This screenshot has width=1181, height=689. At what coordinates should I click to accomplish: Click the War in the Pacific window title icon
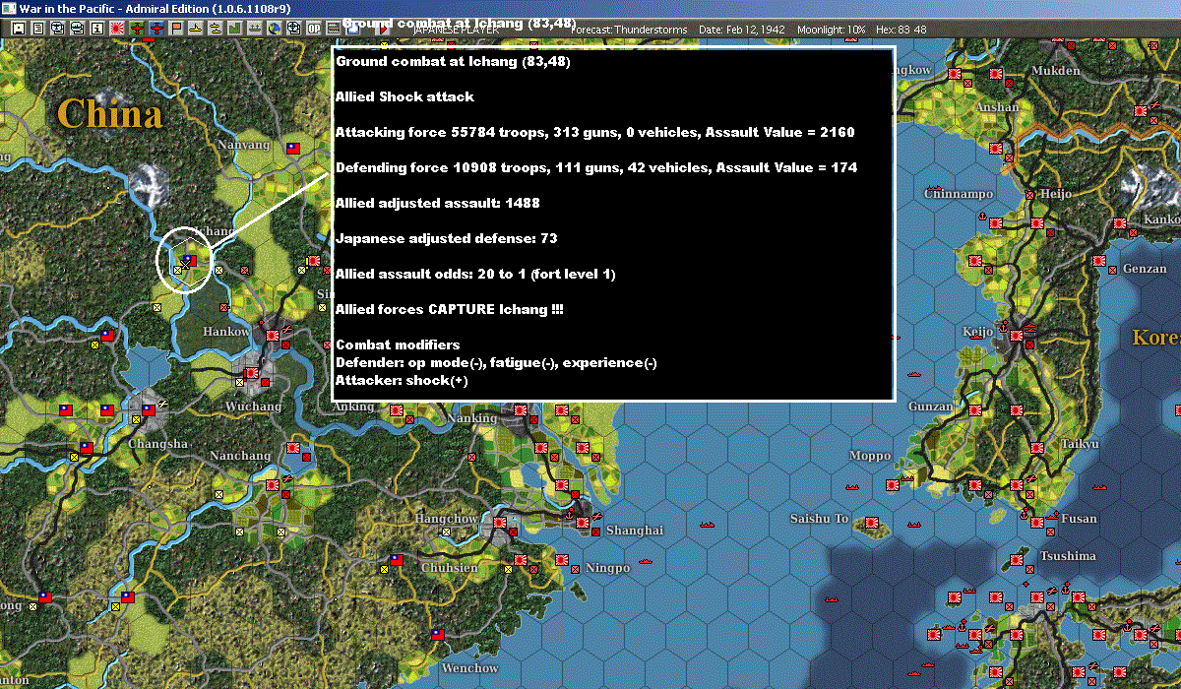pos(8,8)
